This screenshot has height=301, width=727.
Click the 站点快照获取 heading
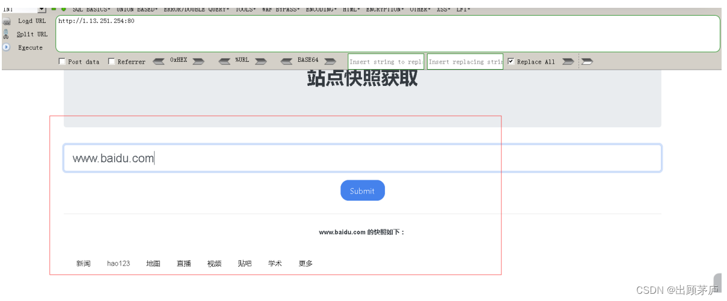[x=363, y=79]
